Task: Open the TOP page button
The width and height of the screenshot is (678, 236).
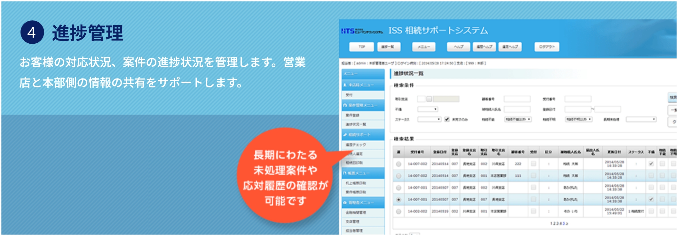Action: 362,47
